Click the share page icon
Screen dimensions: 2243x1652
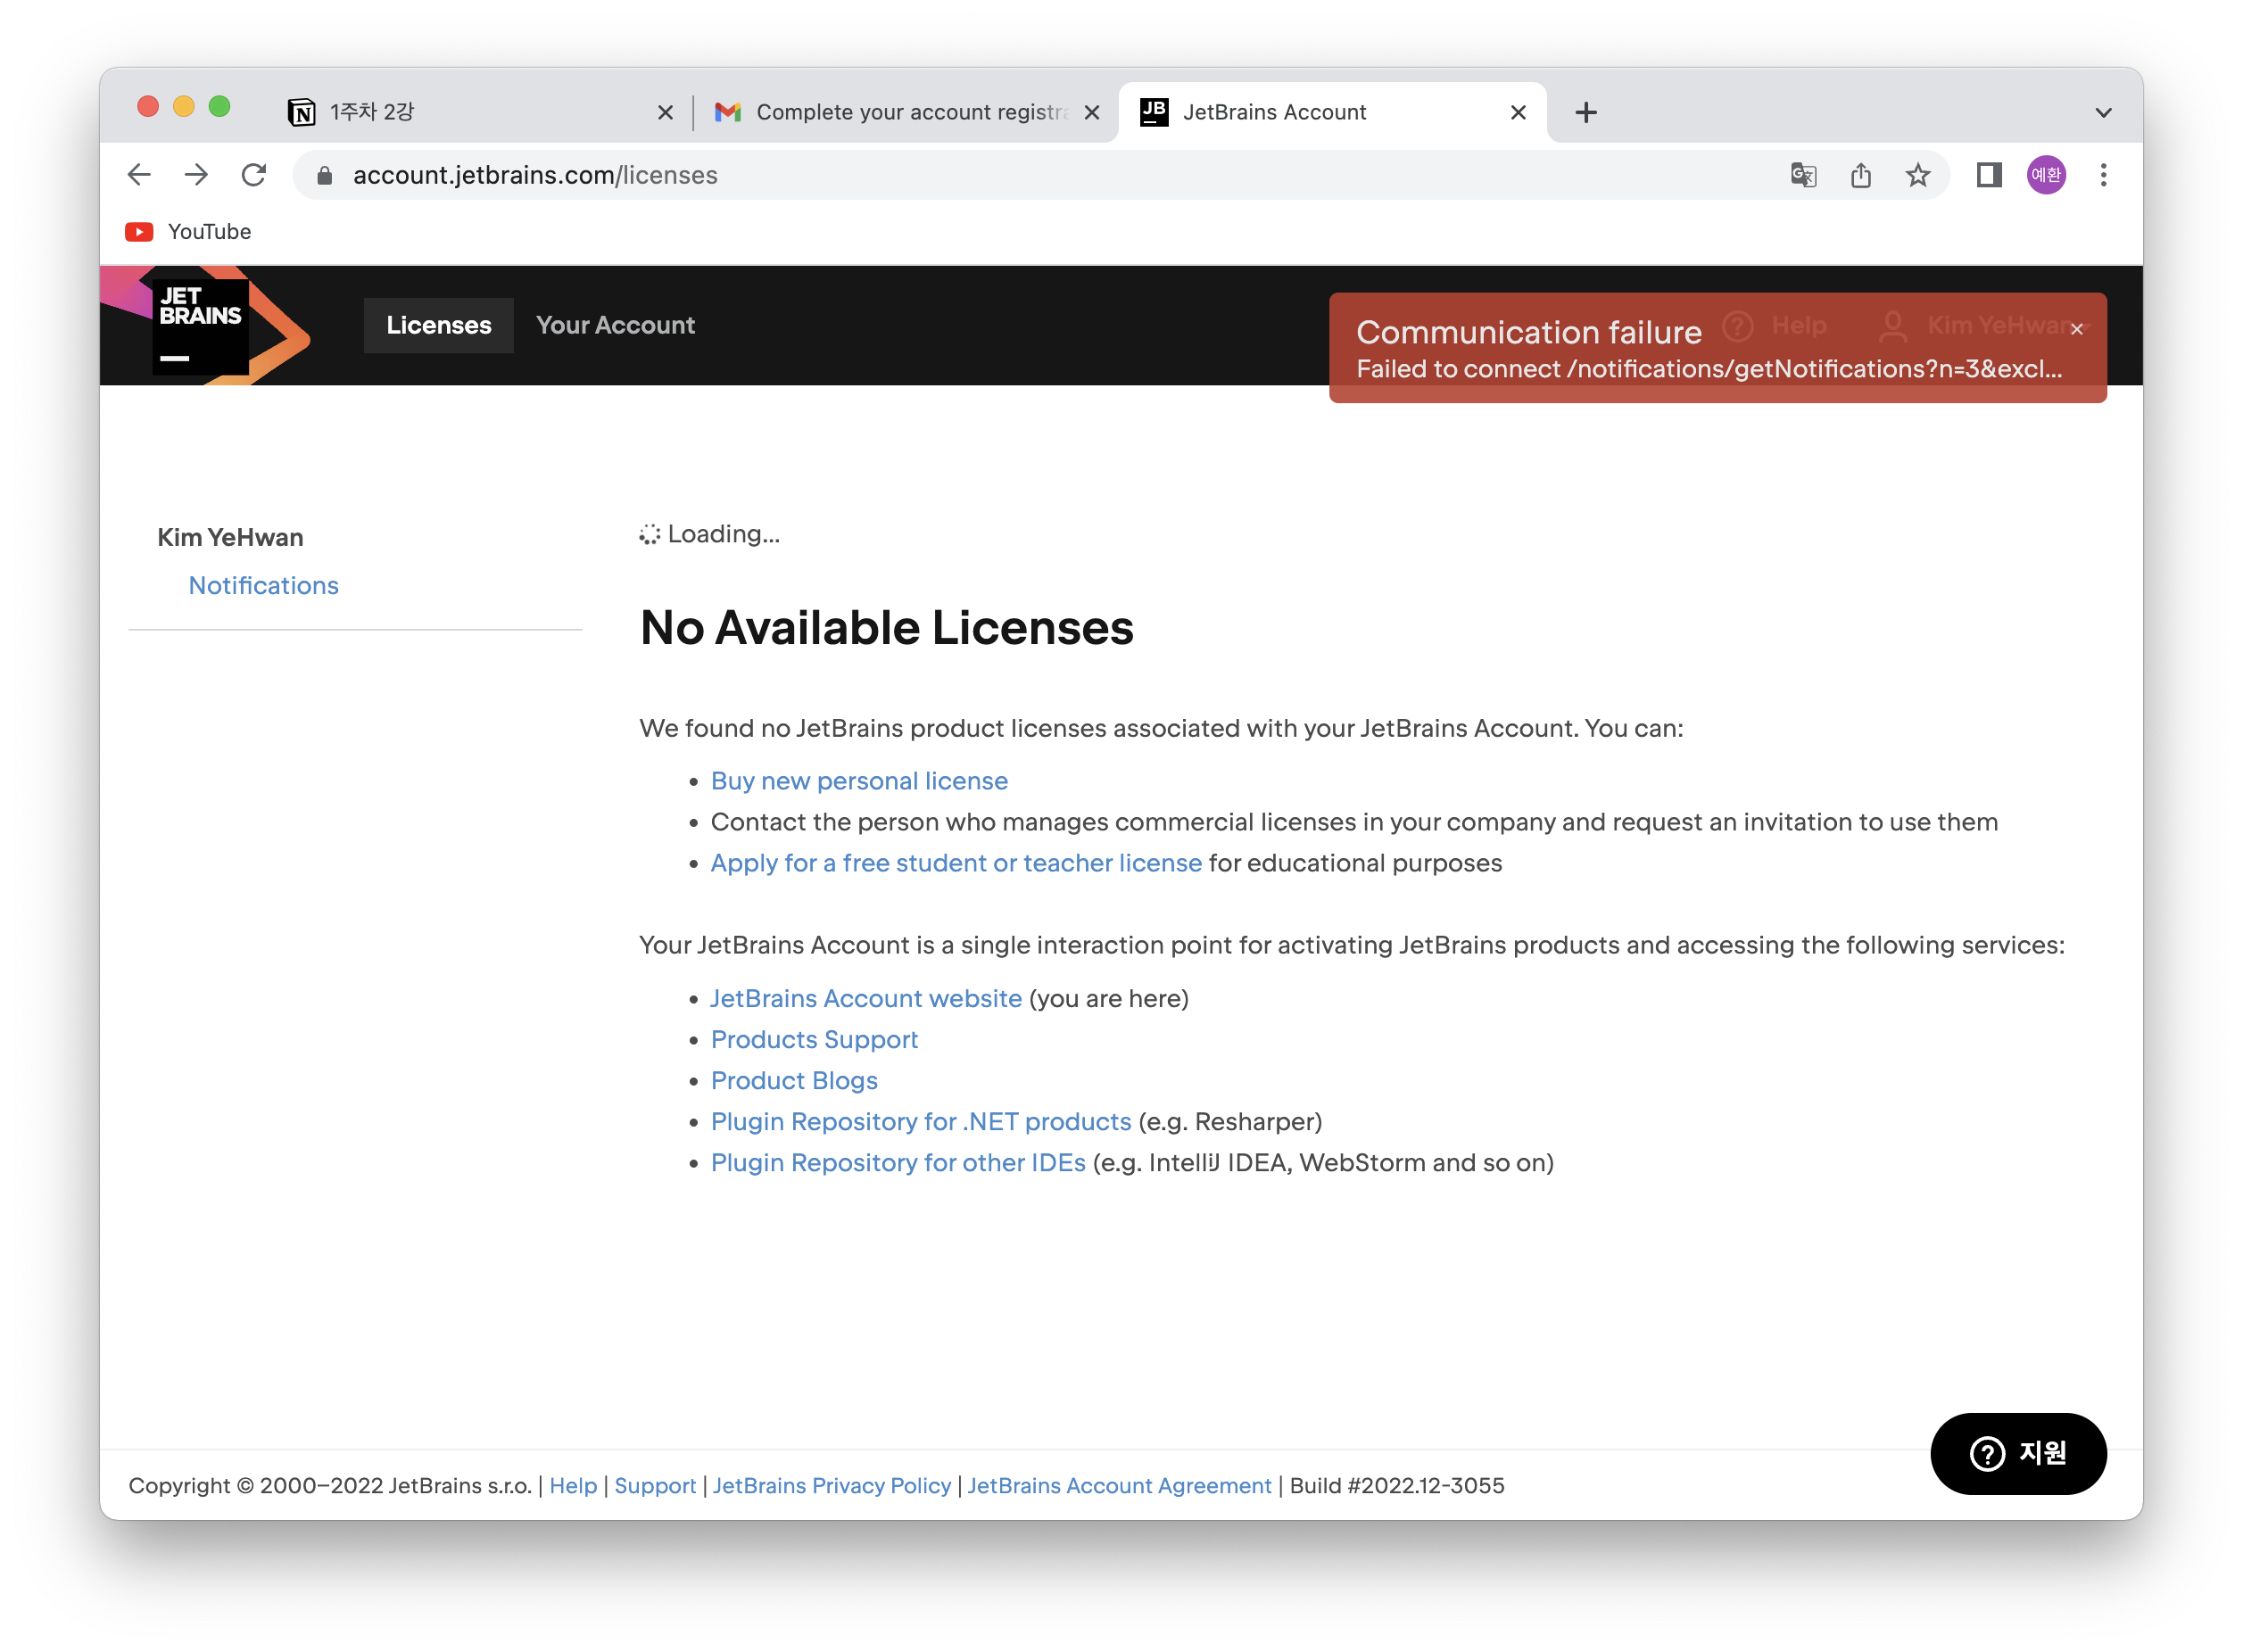coord(1860,175)
